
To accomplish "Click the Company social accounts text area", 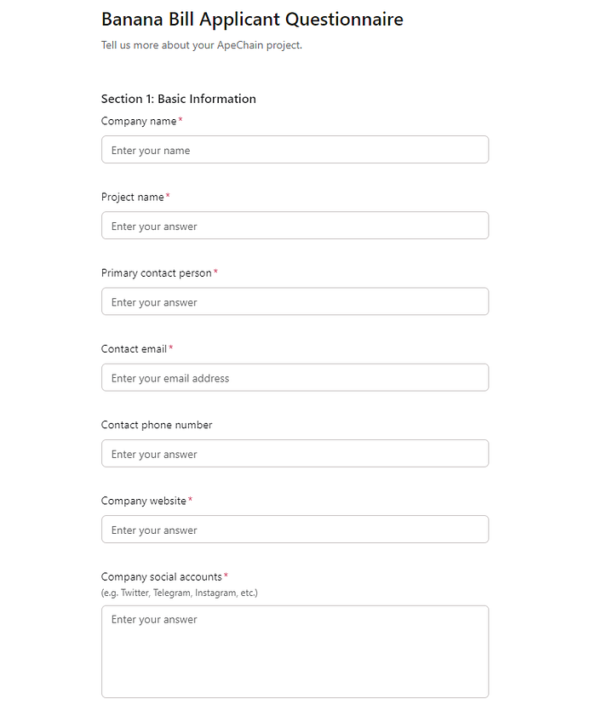I will [x=295, y=651].
